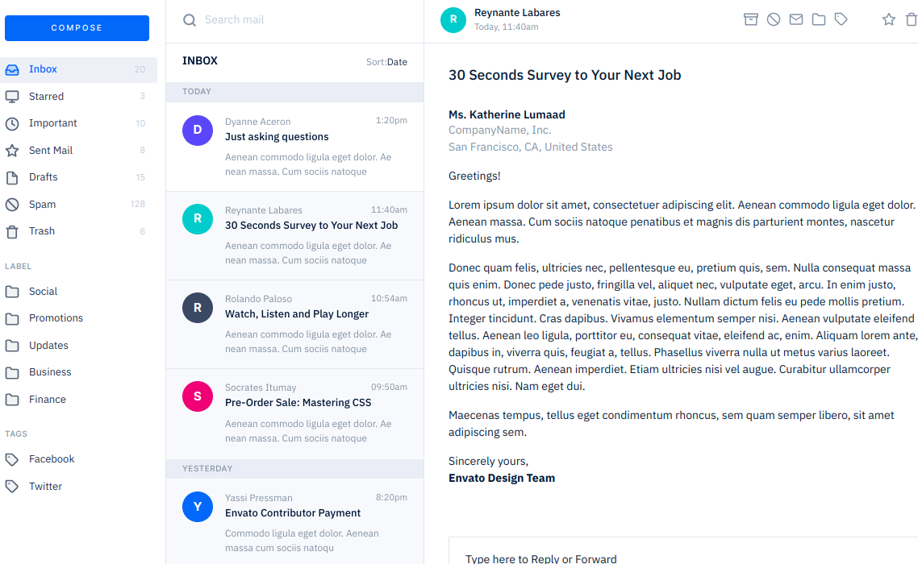
Task: Select the Promotions label
Action: [x=56, y=318]
